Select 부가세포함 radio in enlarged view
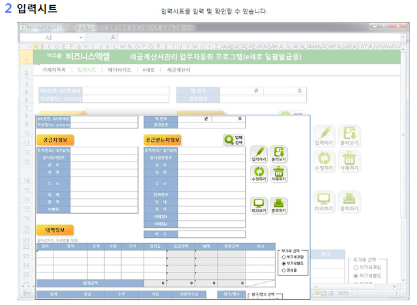 coord(284,257)
